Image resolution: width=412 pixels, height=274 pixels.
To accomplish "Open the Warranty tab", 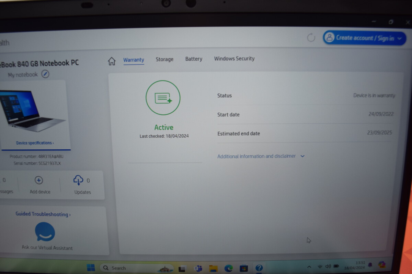I will pyautogui.click(x=134, y=60).
